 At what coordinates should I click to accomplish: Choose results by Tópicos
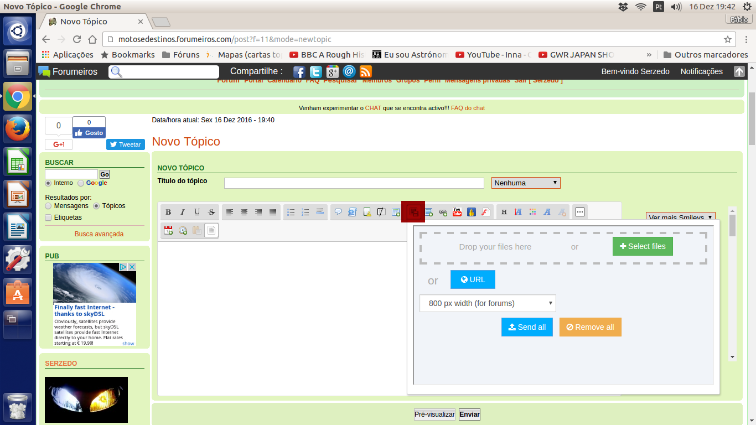tap(97, 206)
